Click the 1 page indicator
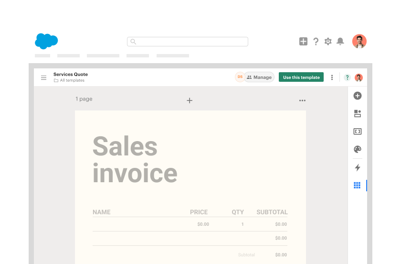 click(x=84, y=99)
